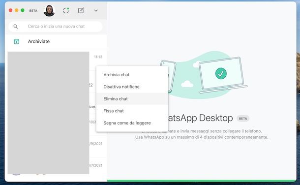Choose Elimina chat in context menu

(132, 99)
